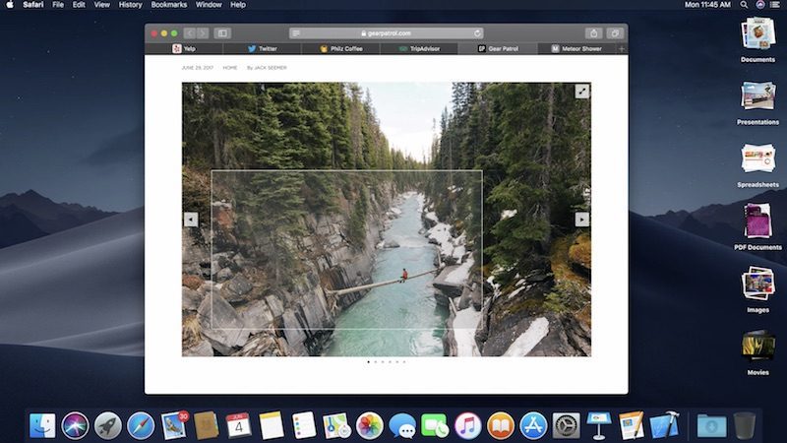787x443 pixels.
Task: Go to previous slideshow image arrow
Action: coord(191,220)
